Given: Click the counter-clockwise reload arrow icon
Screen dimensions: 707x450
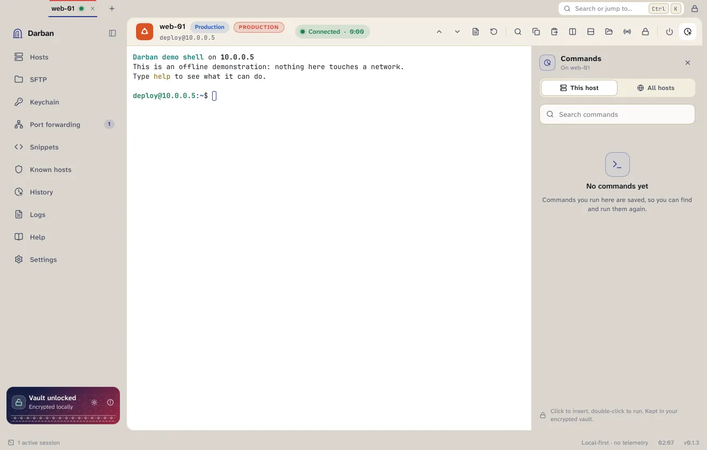Looking at the screenshot, I should [494, 32].
